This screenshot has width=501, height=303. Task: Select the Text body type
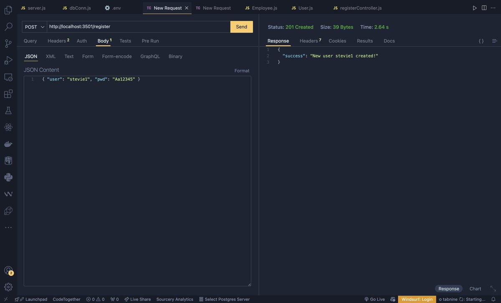[x=69, y=56]
